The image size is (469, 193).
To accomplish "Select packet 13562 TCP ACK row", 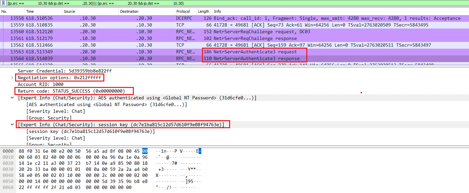I will pos(235,45).
